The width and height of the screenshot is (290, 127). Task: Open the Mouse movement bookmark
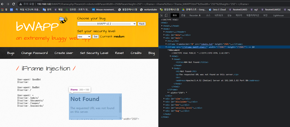(x=104, y=10)
